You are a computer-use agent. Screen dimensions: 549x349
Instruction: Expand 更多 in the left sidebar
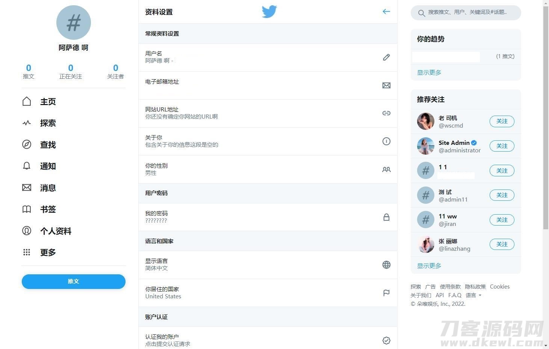click(48, 252)
